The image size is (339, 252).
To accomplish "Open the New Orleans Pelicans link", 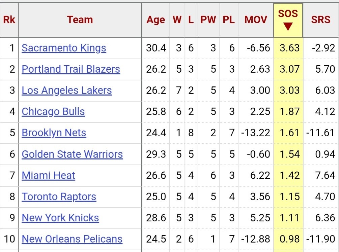I will pos(72,239).
